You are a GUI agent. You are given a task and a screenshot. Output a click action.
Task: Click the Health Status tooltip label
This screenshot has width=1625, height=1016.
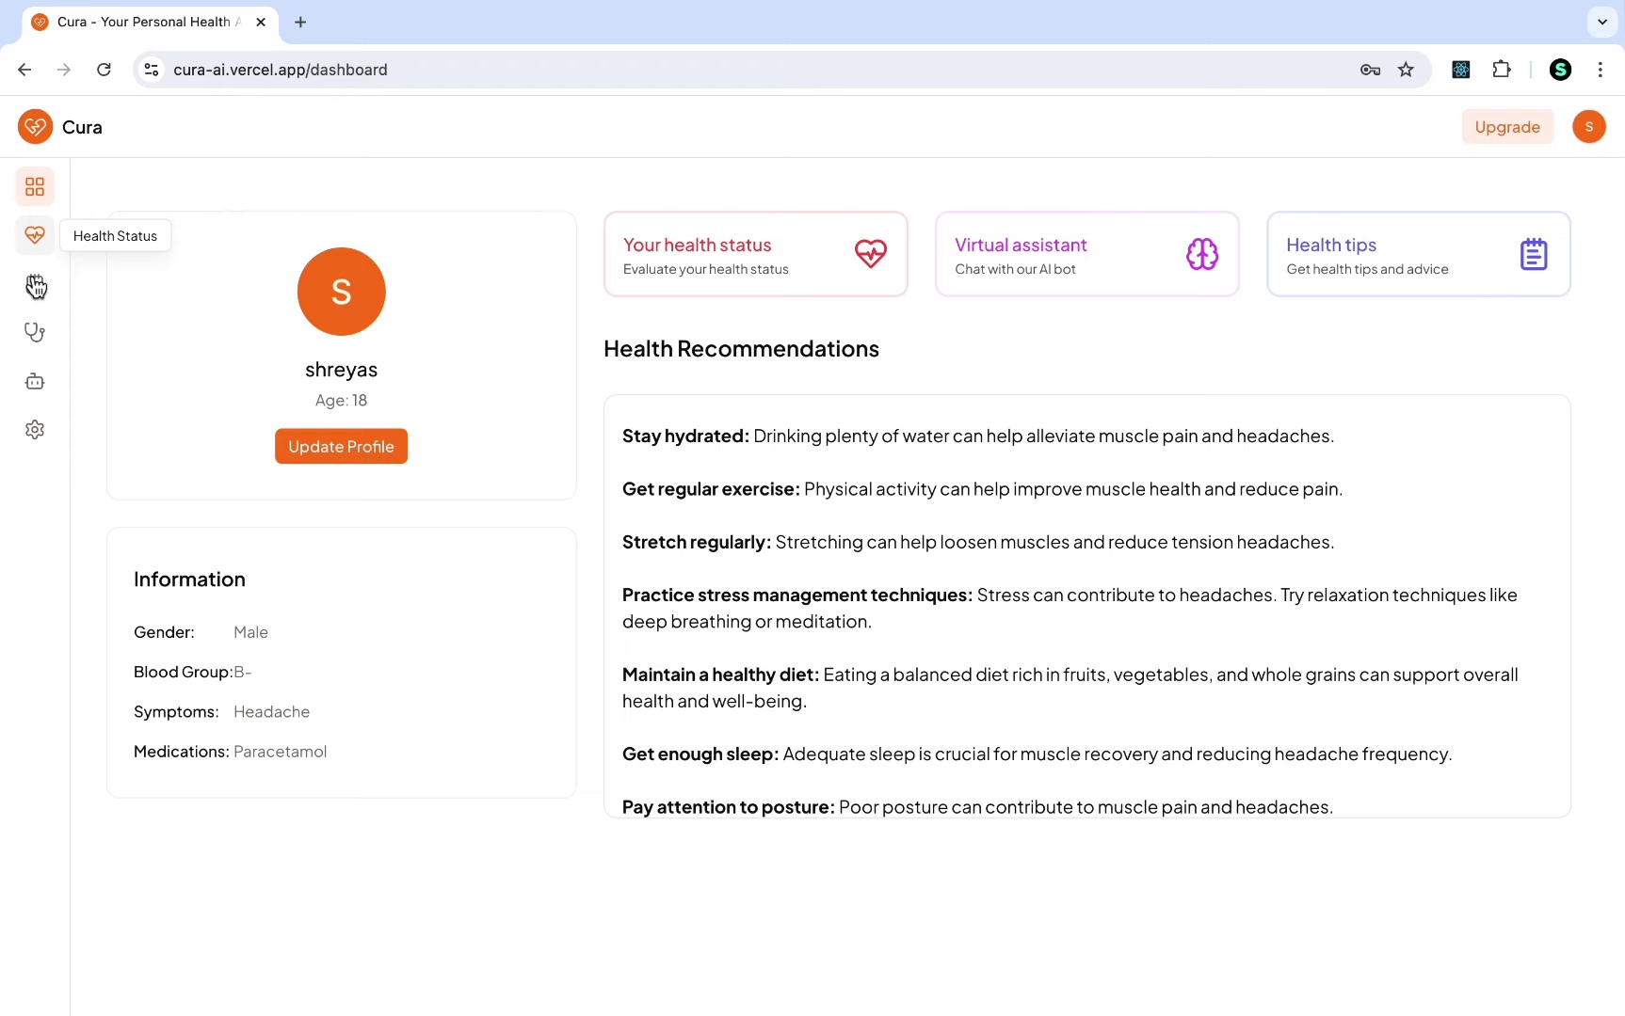point(115,236)
